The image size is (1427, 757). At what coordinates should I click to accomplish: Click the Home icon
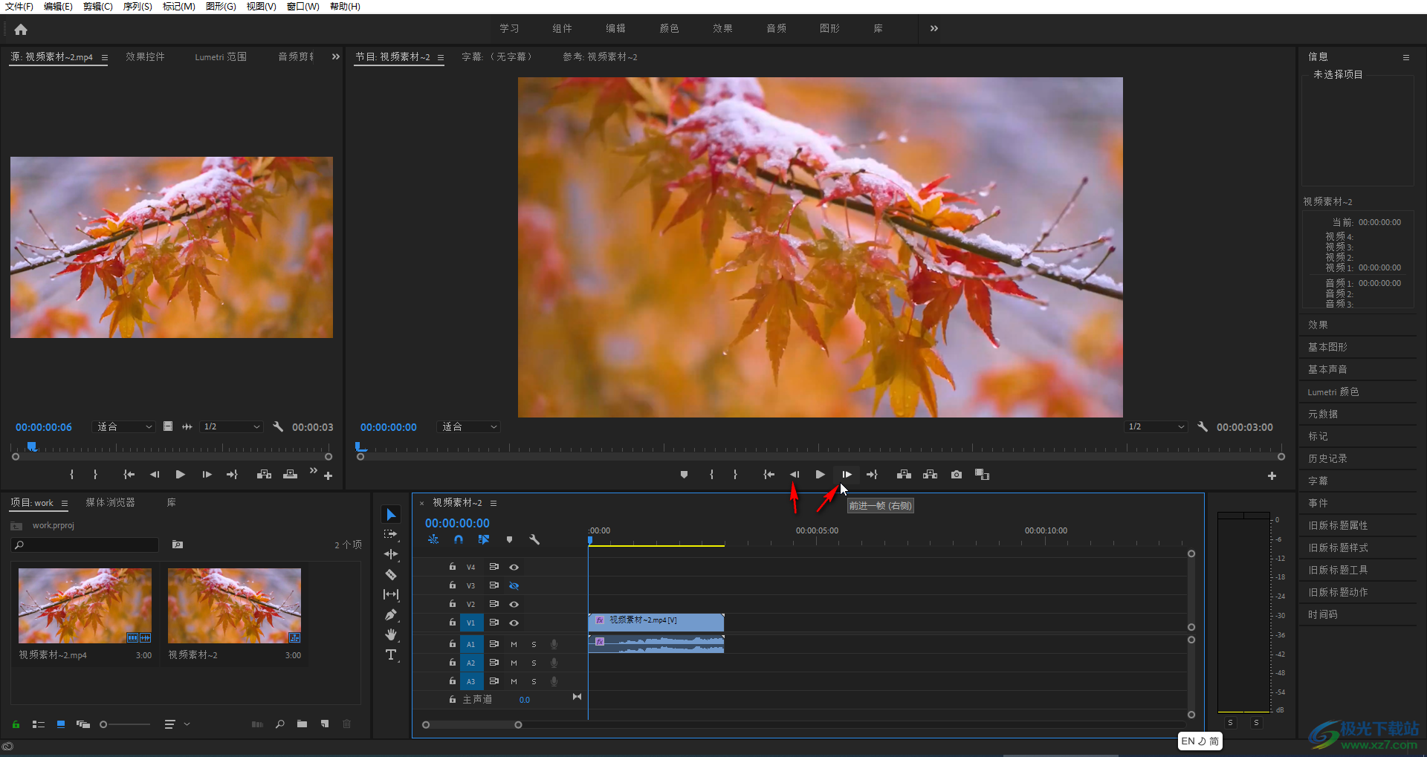pos(21,29)
